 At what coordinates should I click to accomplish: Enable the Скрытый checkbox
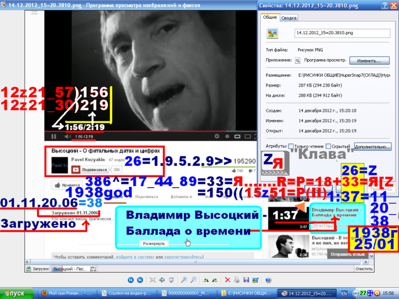328,146
